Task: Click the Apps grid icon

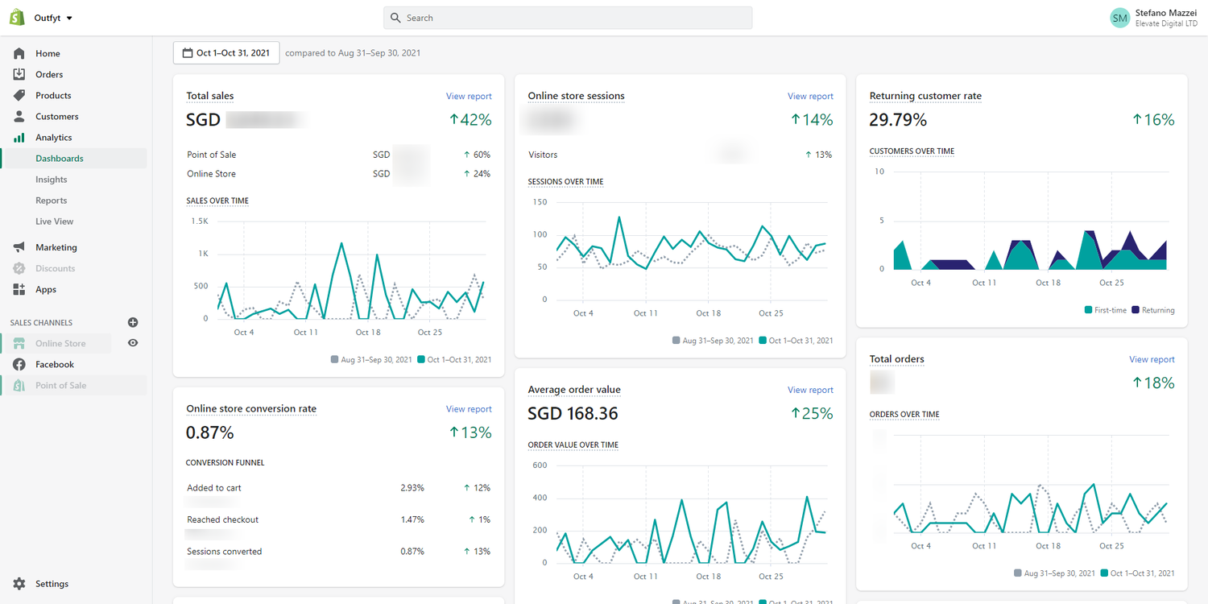Action: (x=19, y=289)
